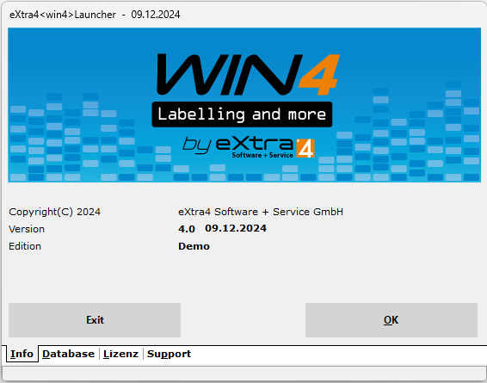Open the Lizenz tab
The image size is (487, 383).
[x=120, y=354]
